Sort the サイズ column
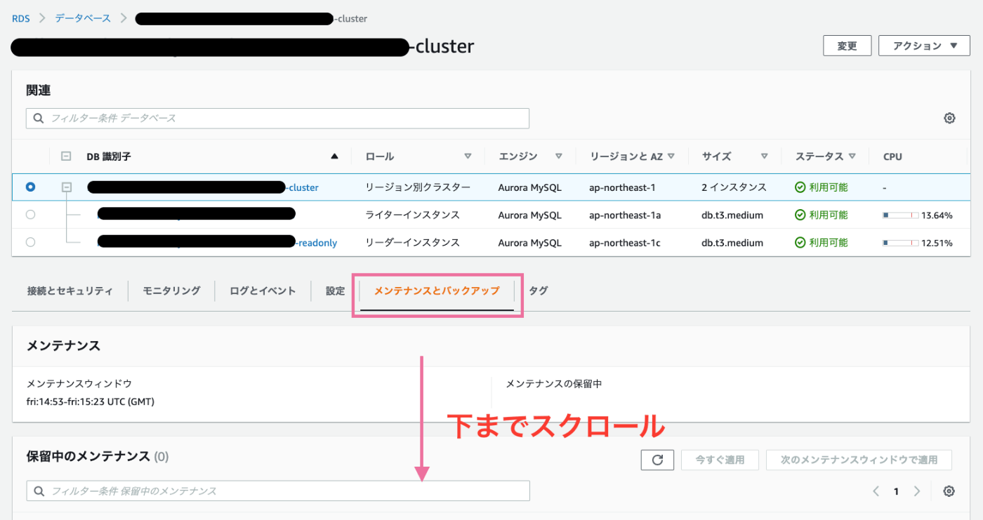Image resolution: width=983 pixels, height=520 pixels. (x=764, y=156)
